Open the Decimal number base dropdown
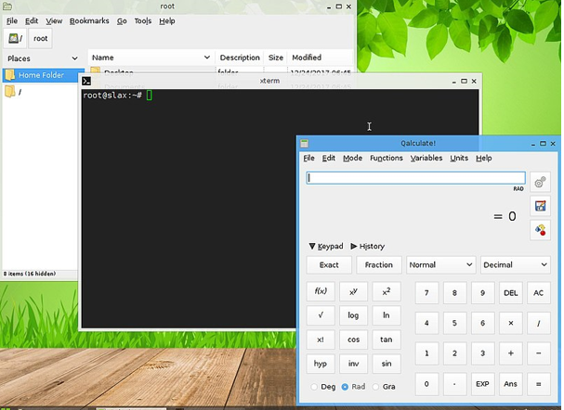This screenshot has width=564, height=410. [x=516, y=265]
